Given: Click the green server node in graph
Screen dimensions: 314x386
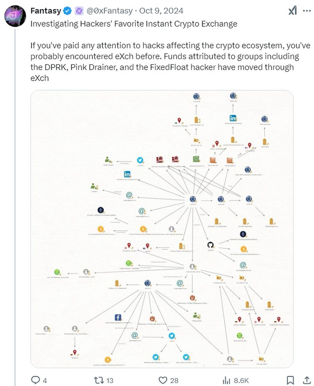Looking at the screenshot, I should pyautogui.click(x=196, y=159).
